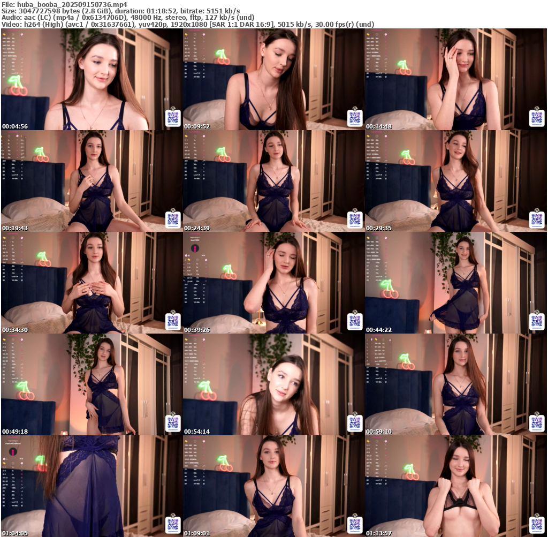The height and width of the screenshot is (537, 548).
Task: Click the QR code in the 00:14:48 frame
Action: coord(536,117)
